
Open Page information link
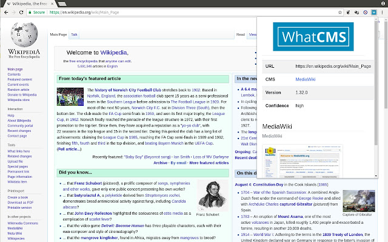coord(20,177)
